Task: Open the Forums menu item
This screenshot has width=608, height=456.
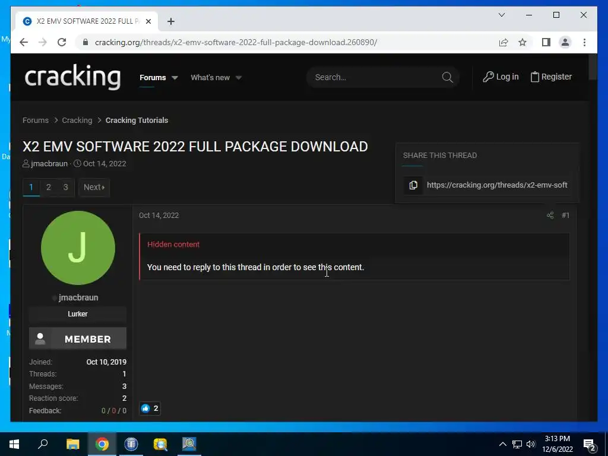Action: [x=153, y=78]
